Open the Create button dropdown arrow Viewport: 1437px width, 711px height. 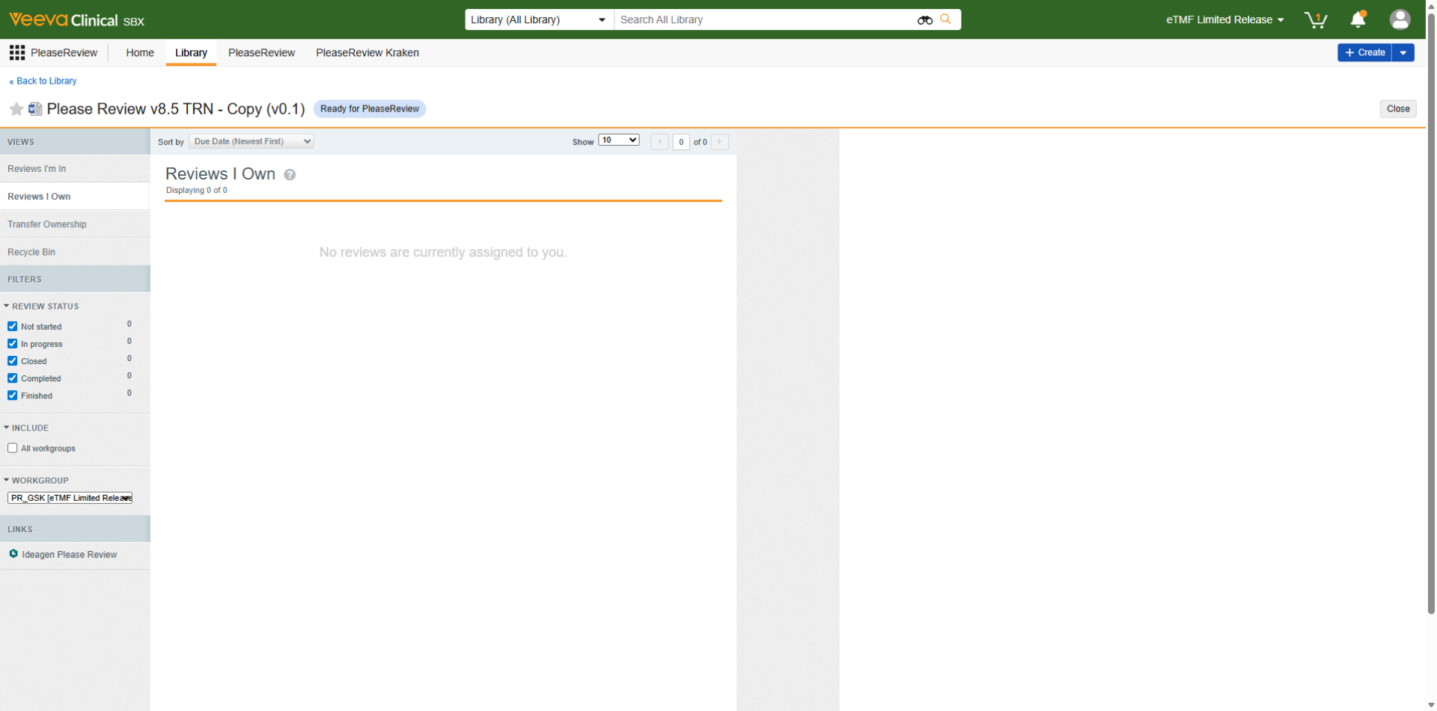click(1403, 52)
